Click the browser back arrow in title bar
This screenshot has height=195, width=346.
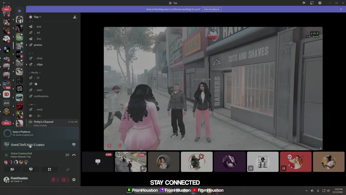4,3
